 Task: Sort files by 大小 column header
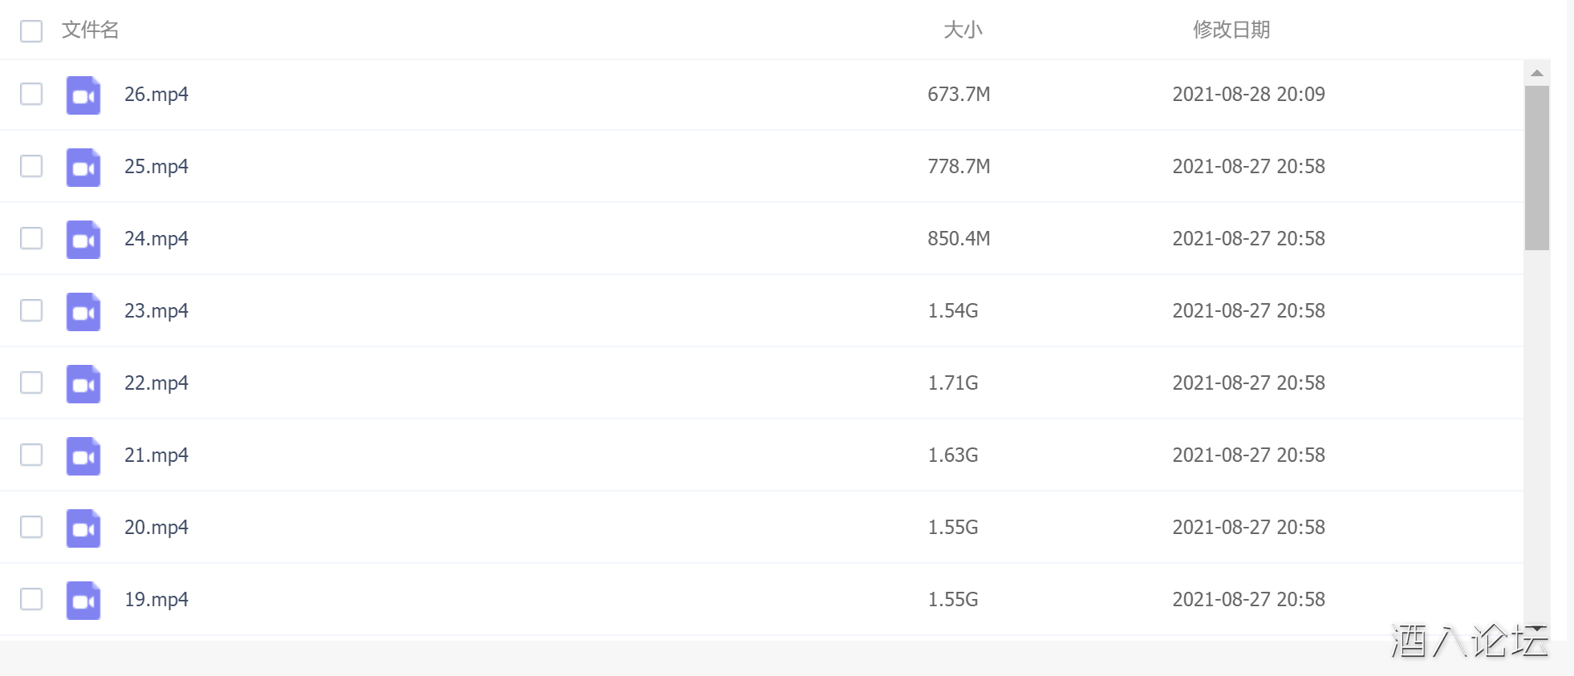tap(963, 30)
